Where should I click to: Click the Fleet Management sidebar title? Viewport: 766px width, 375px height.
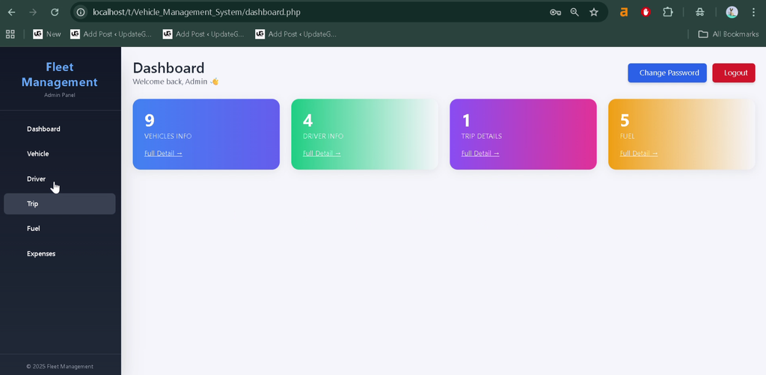pos(60,75)
